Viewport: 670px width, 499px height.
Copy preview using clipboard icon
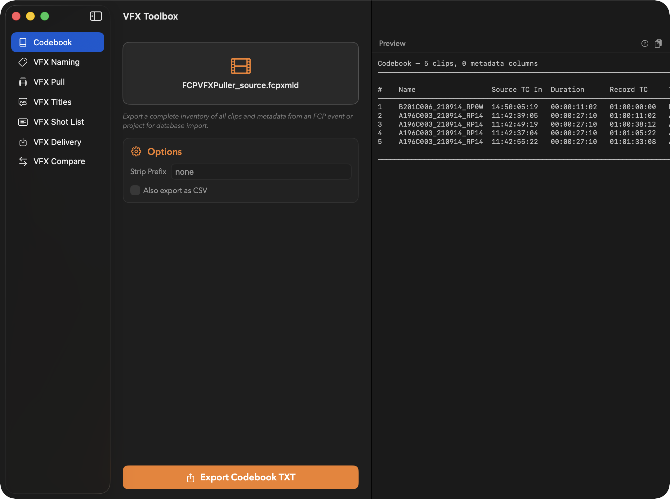tap(658, 43)
